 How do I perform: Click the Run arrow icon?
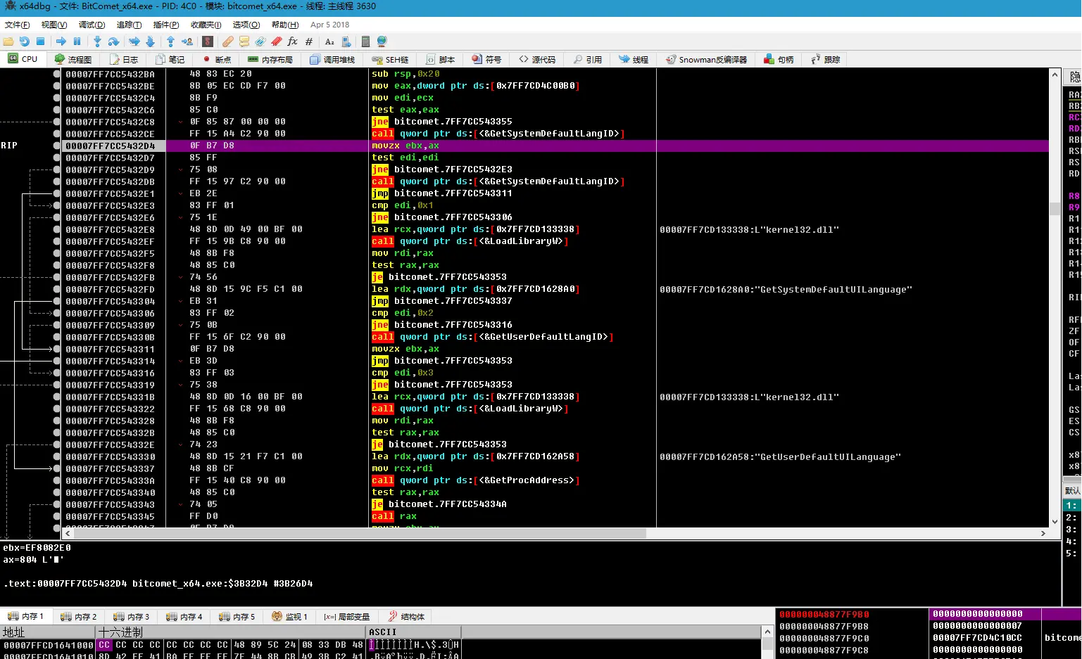click(x=61, y=41)
